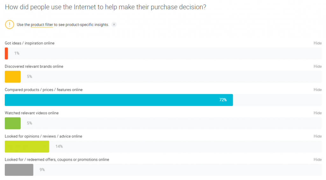This screenshot has height=180, width=326.
Task: Dismiss the product filter tip
Action: click(114, 24)
